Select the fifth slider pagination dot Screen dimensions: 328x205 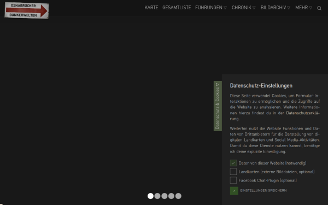click(178, 196)
